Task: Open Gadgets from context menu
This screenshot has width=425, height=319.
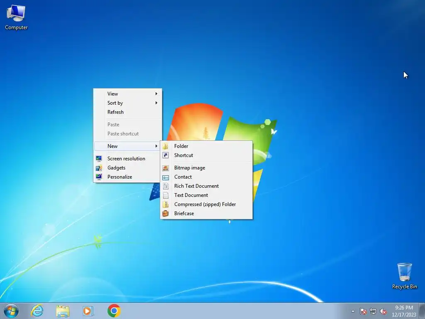Action: [128, 168]
